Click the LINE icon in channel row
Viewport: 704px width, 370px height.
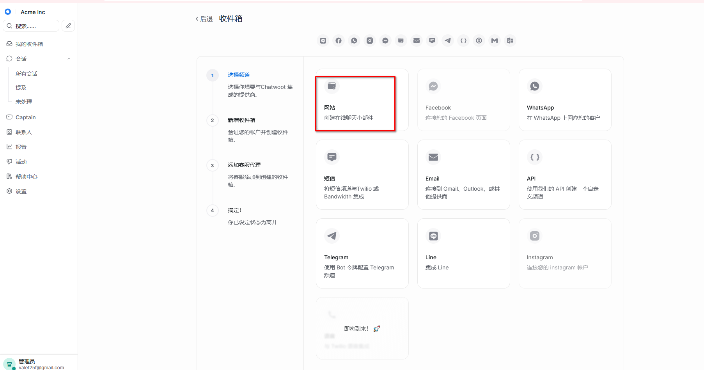pos(323,41)
